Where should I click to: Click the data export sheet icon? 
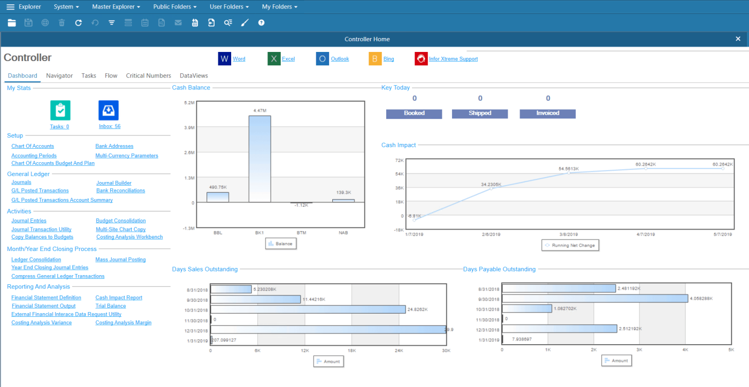[x=195, y=22]
